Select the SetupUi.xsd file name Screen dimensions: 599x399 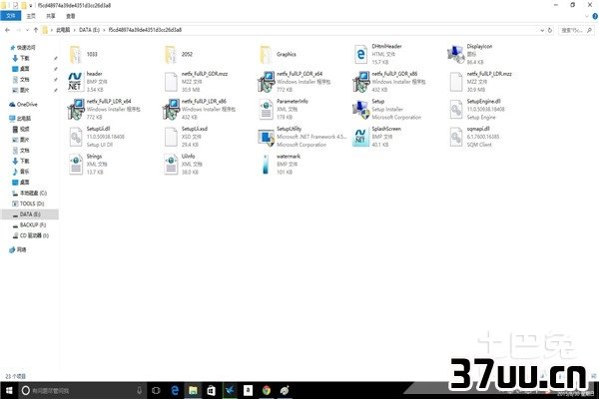[195, 129]
